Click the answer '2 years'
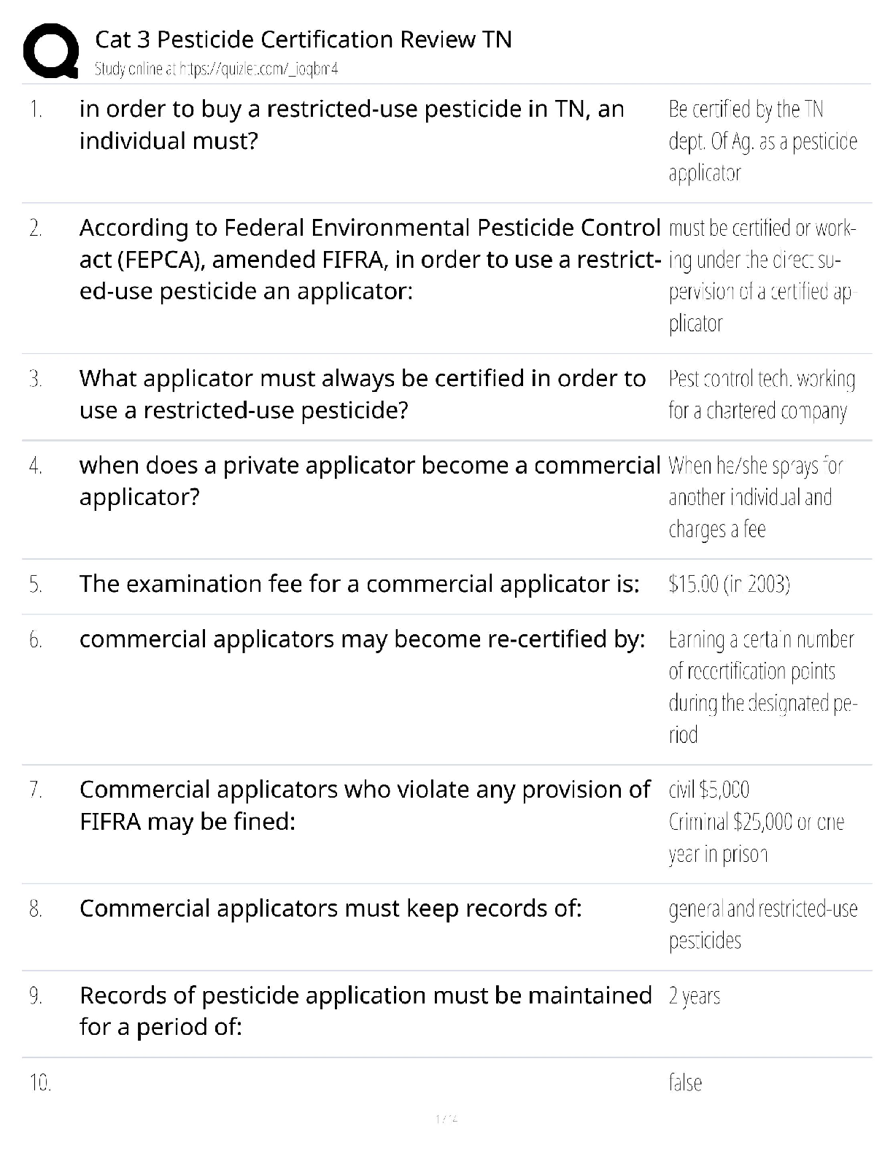 pyautogui.click(x=694, y=996)
